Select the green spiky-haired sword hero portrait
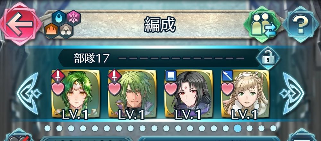The width and height of the screenshot is (321, 141). (132, 93)
